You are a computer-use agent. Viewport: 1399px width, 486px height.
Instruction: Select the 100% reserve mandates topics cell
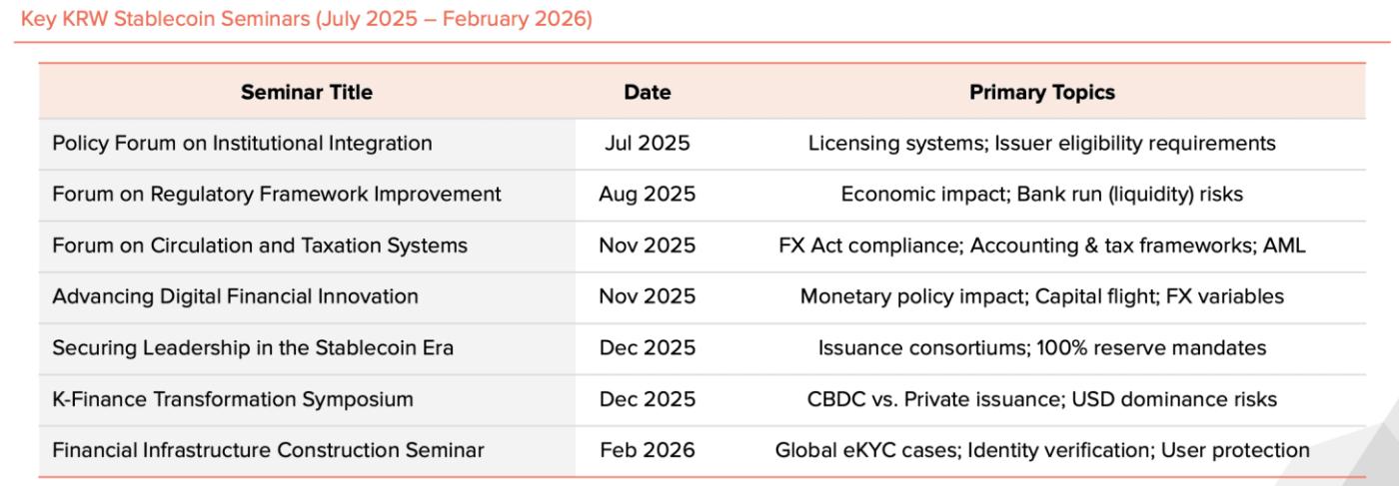[x=1041, y=348]
